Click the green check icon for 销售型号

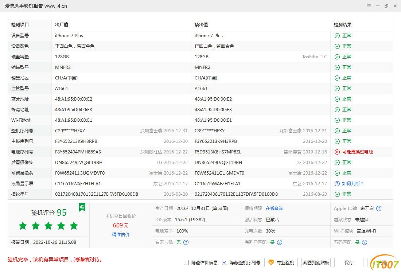pyautogui.click(x=337, y=67)
